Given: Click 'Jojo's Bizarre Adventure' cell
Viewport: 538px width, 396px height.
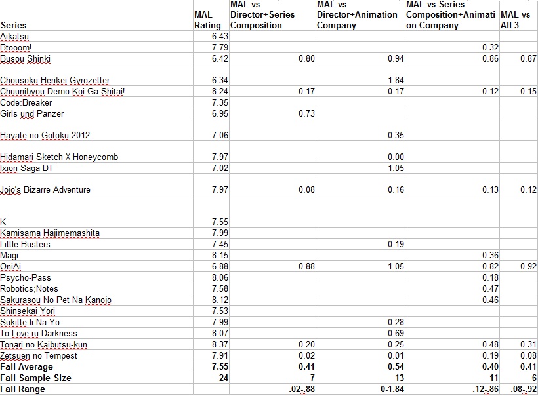Looking at the screenshot, I should click(x=96, y=184).
